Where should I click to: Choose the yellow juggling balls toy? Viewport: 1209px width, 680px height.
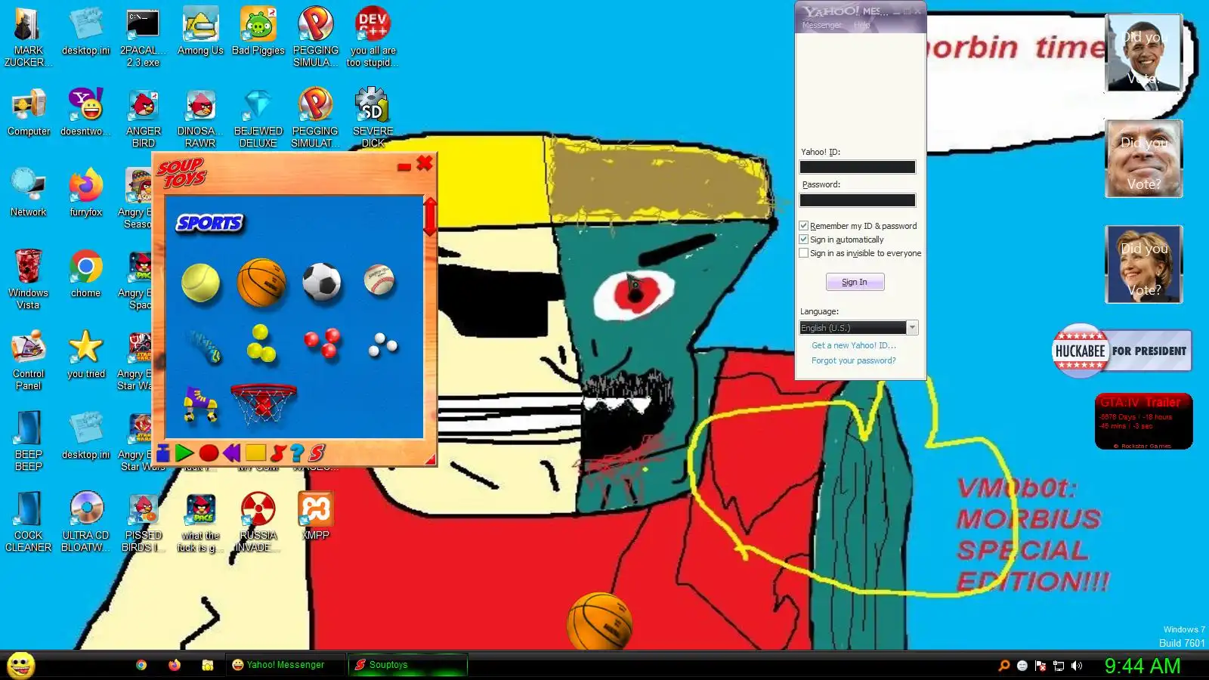261,343
